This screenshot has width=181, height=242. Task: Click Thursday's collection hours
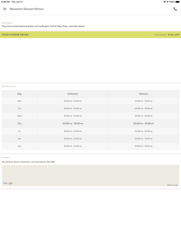(x=73, y=124)
